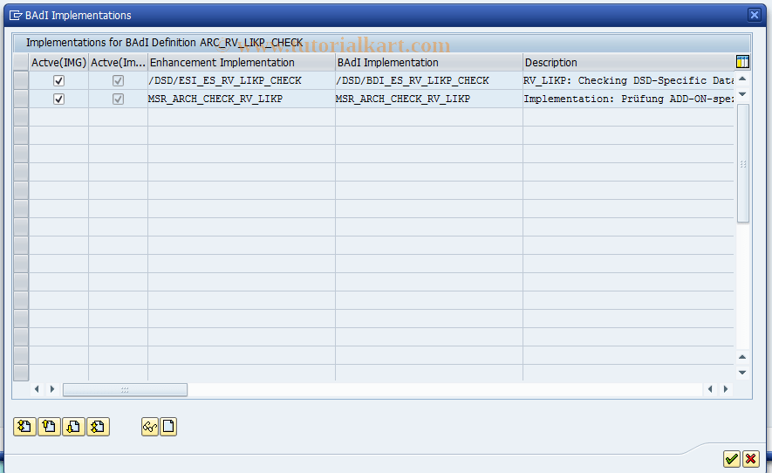772x473 pixels.
Task: Click left arrow of horizontal scrollbar at left end
Action: (37, 389)
